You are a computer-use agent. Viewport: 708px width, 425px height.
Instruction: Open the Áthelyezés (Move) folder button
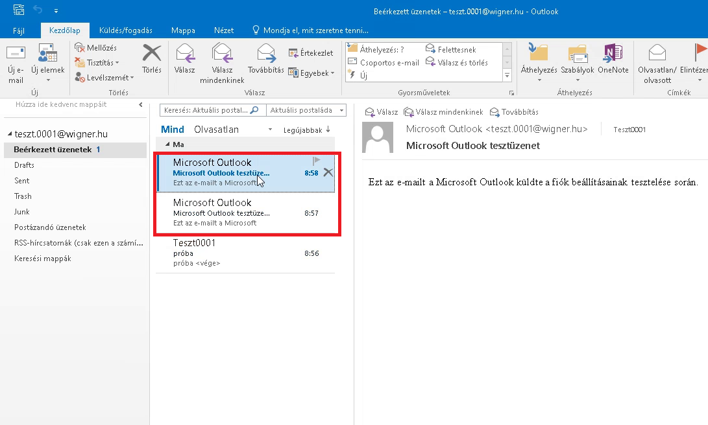539,63
